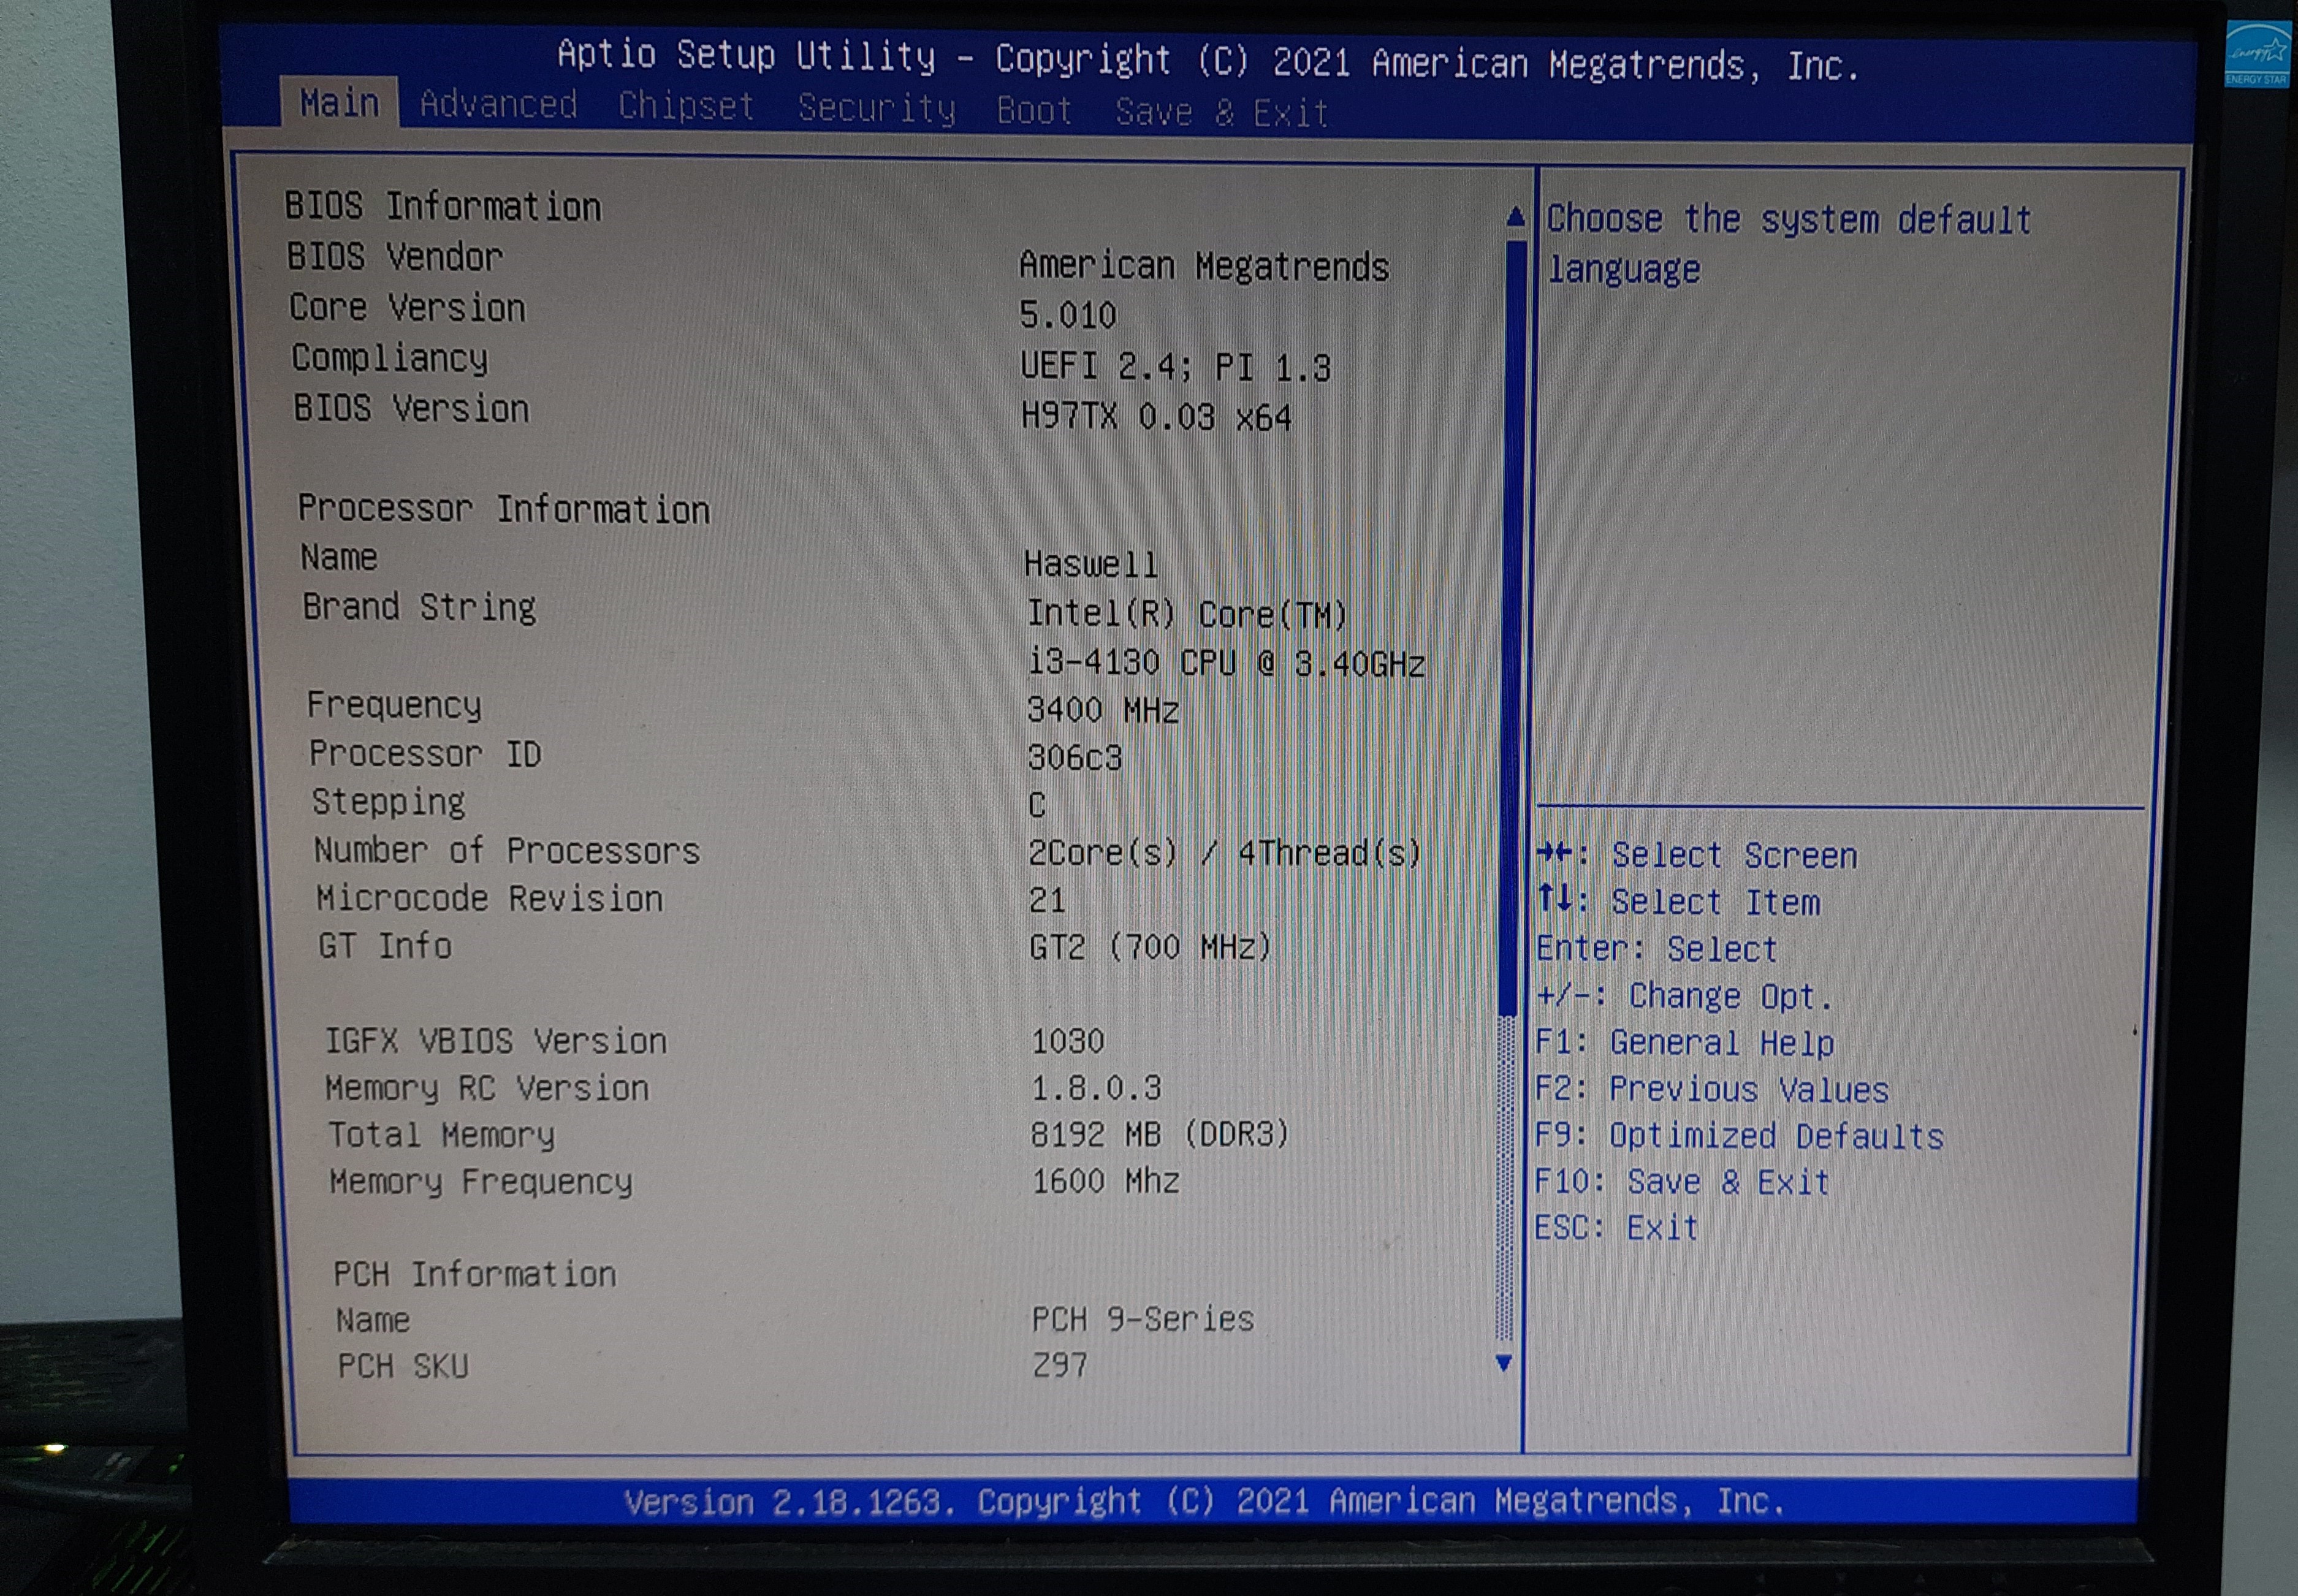Switch to the Main tab
This screenshot has height=1596, width=2298.
coord(339,103)
